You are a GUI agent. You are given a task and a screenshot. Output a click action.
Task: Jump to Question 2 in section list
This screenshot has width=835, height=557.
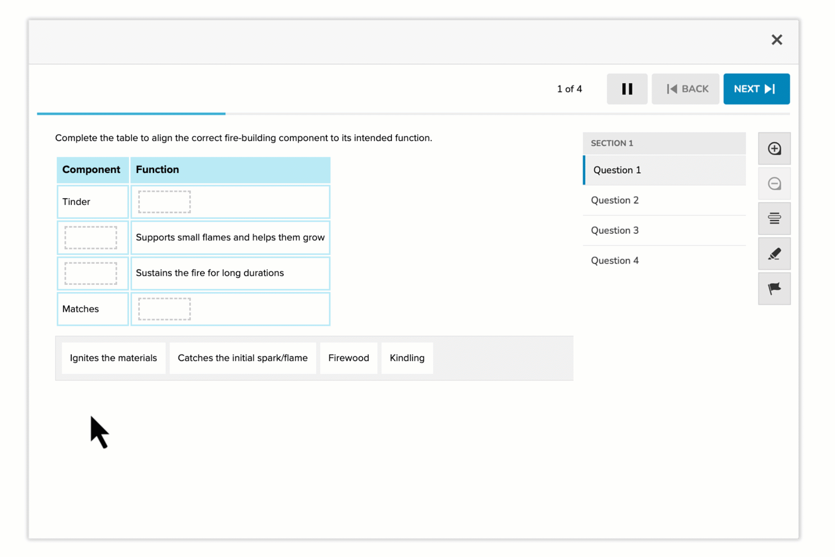[664, 200]
